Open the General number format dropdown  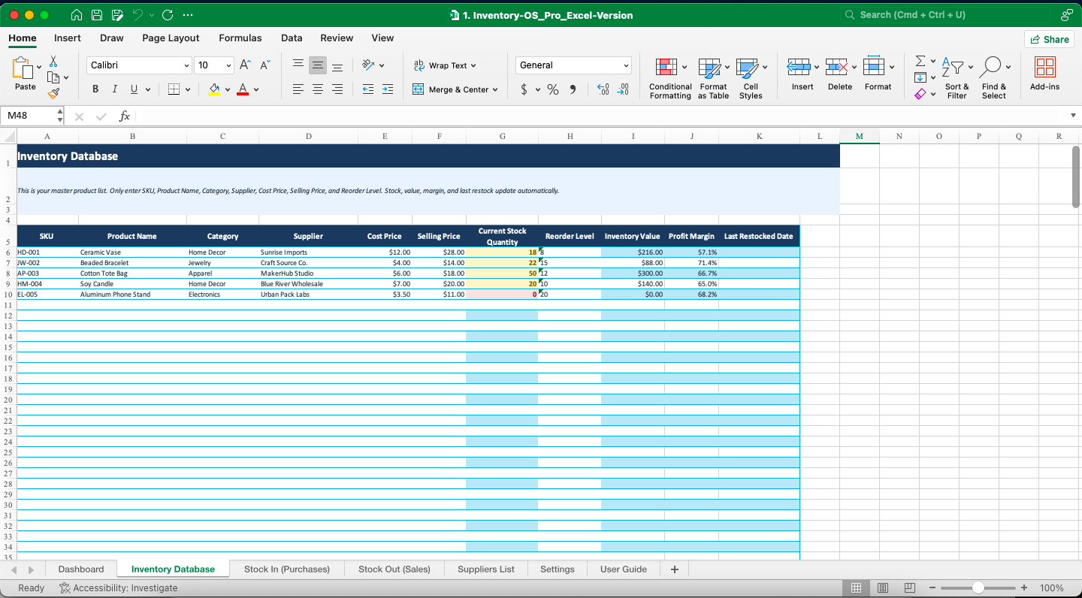(573, 65)
